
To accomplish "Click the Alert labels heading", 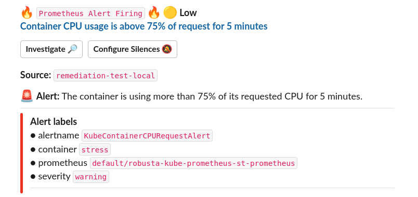I will [54, 121].
